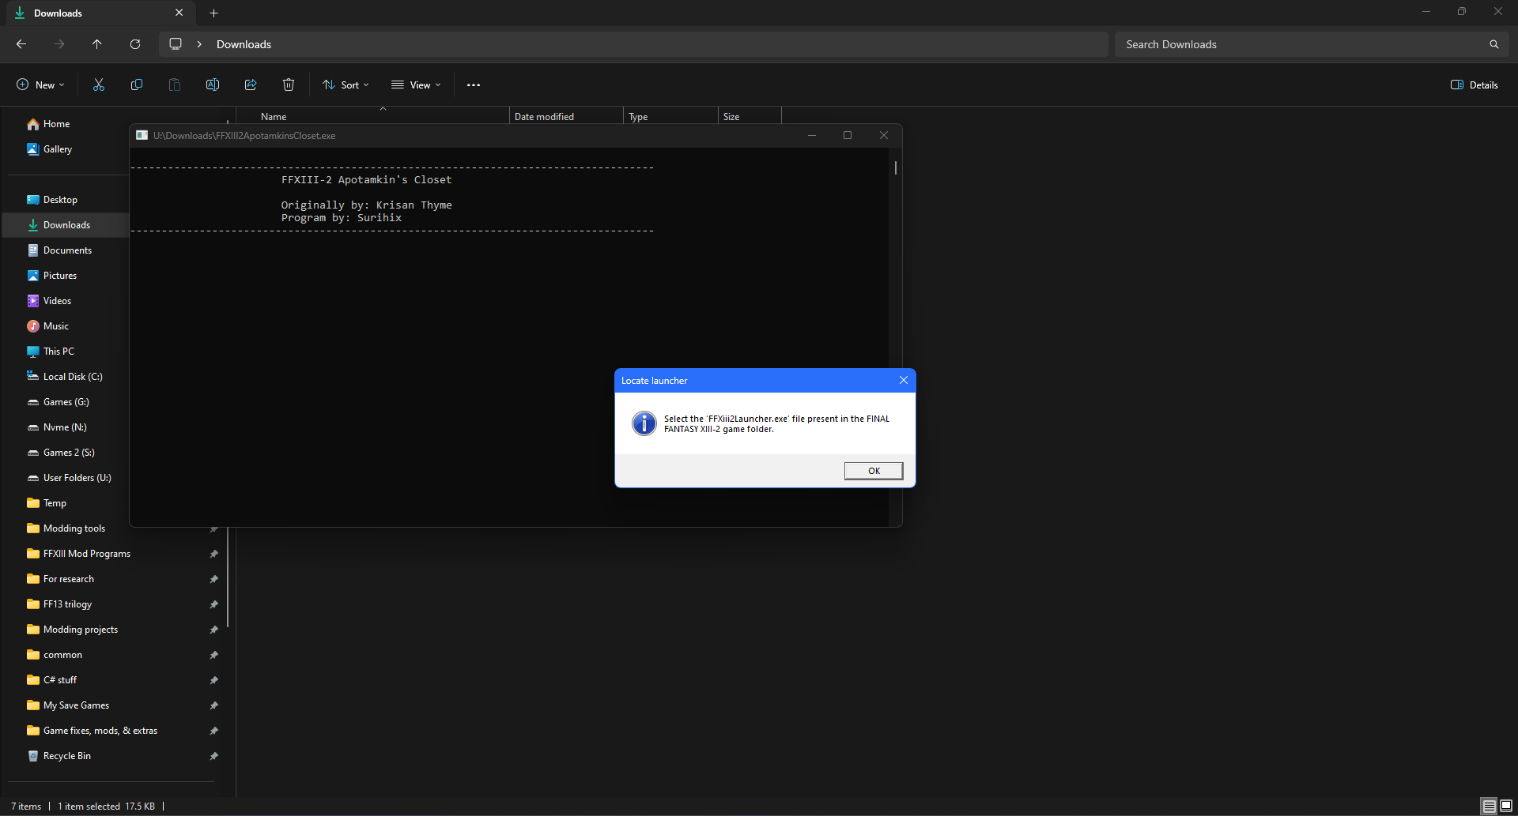Go back in File Explorer
This screenshot has width=1518, height=816.
21,44
